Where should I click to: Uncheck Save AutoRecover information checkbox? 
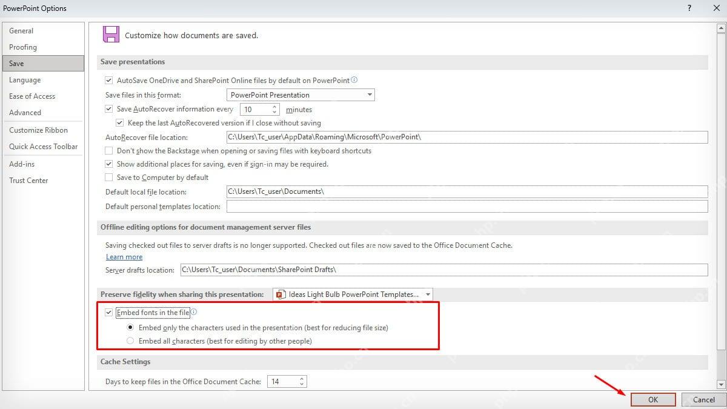tap(109, 109)
